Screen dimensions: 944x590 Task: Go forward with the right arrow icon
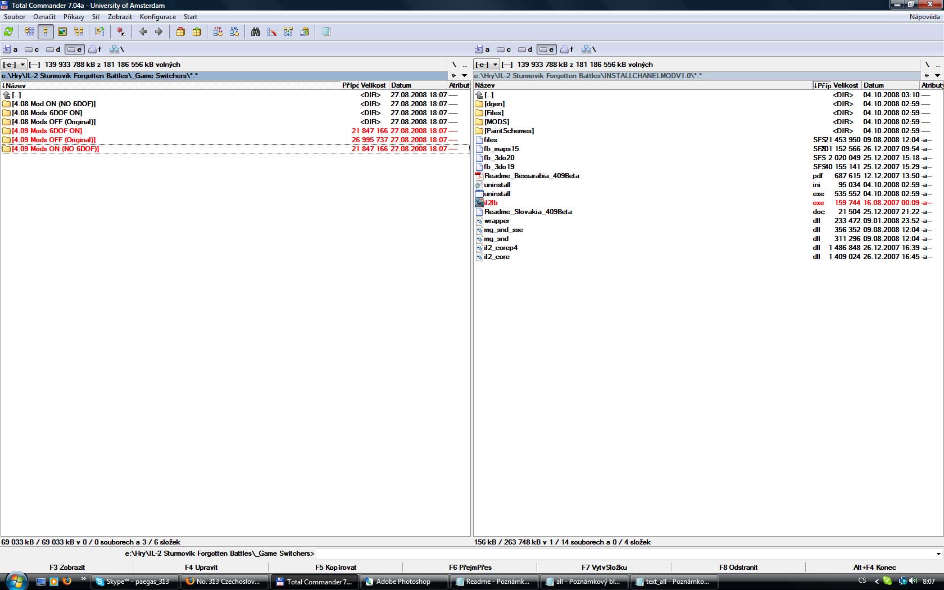click(x=159, y=32)
